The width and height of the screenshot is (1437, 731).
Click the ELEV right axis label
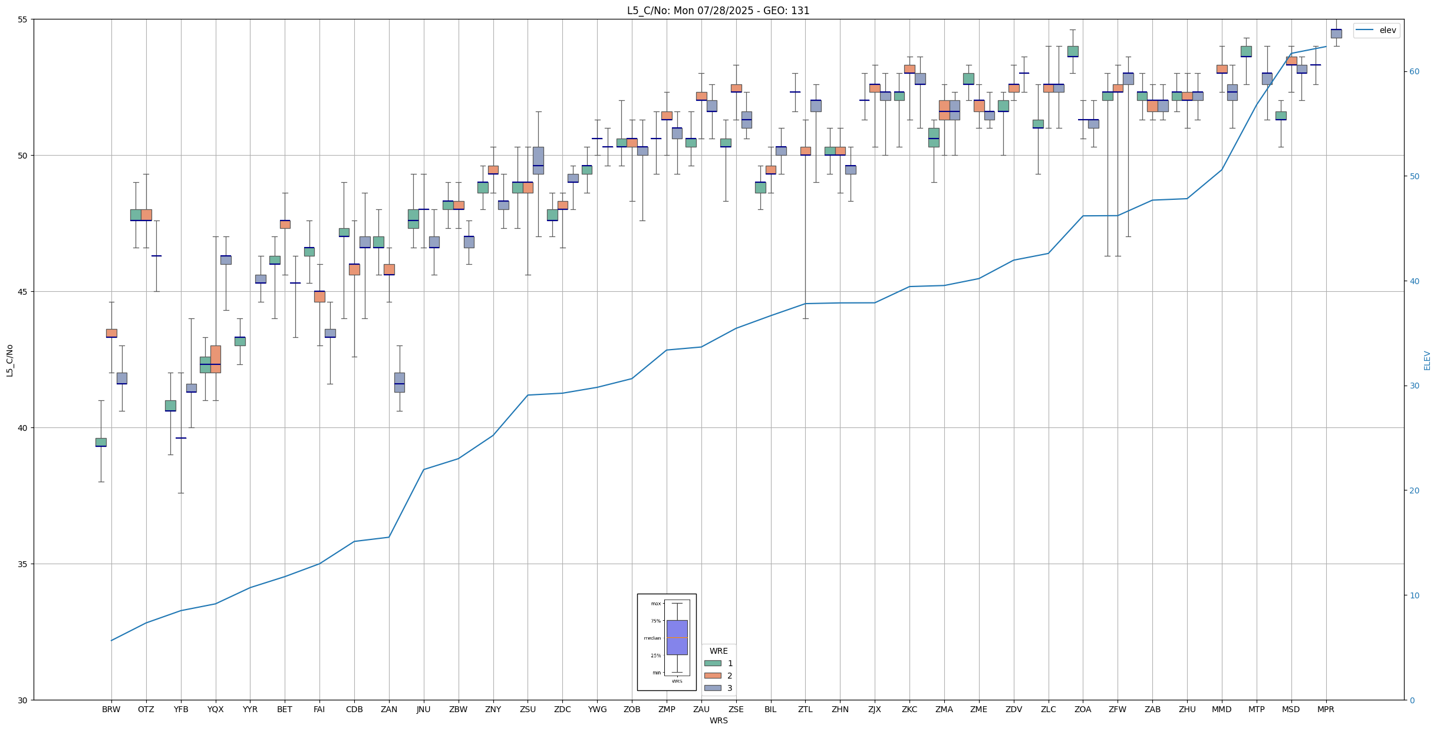coord(1427,360)
